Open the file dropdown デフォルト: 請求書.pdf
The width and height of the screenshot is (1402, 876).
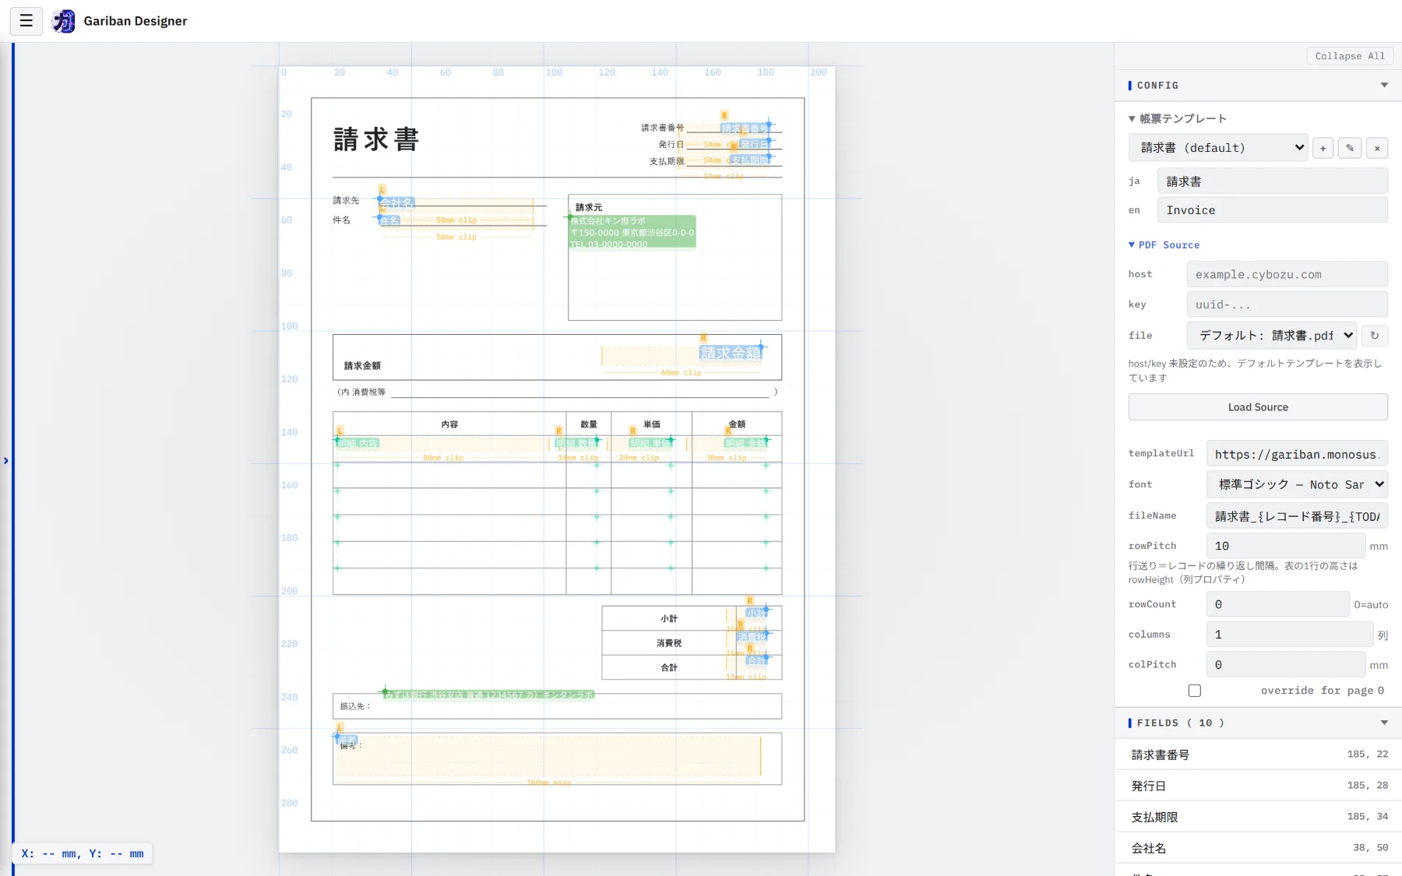tap(1272, 336)
